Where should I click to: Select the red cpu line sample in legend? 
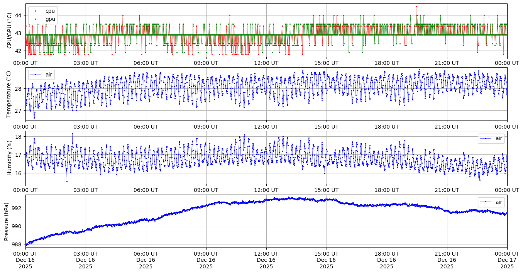tap(36, 11)
